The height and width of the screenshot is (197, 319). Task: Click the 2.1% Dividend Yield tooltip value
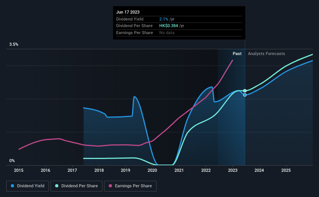[x=164, y=19]
